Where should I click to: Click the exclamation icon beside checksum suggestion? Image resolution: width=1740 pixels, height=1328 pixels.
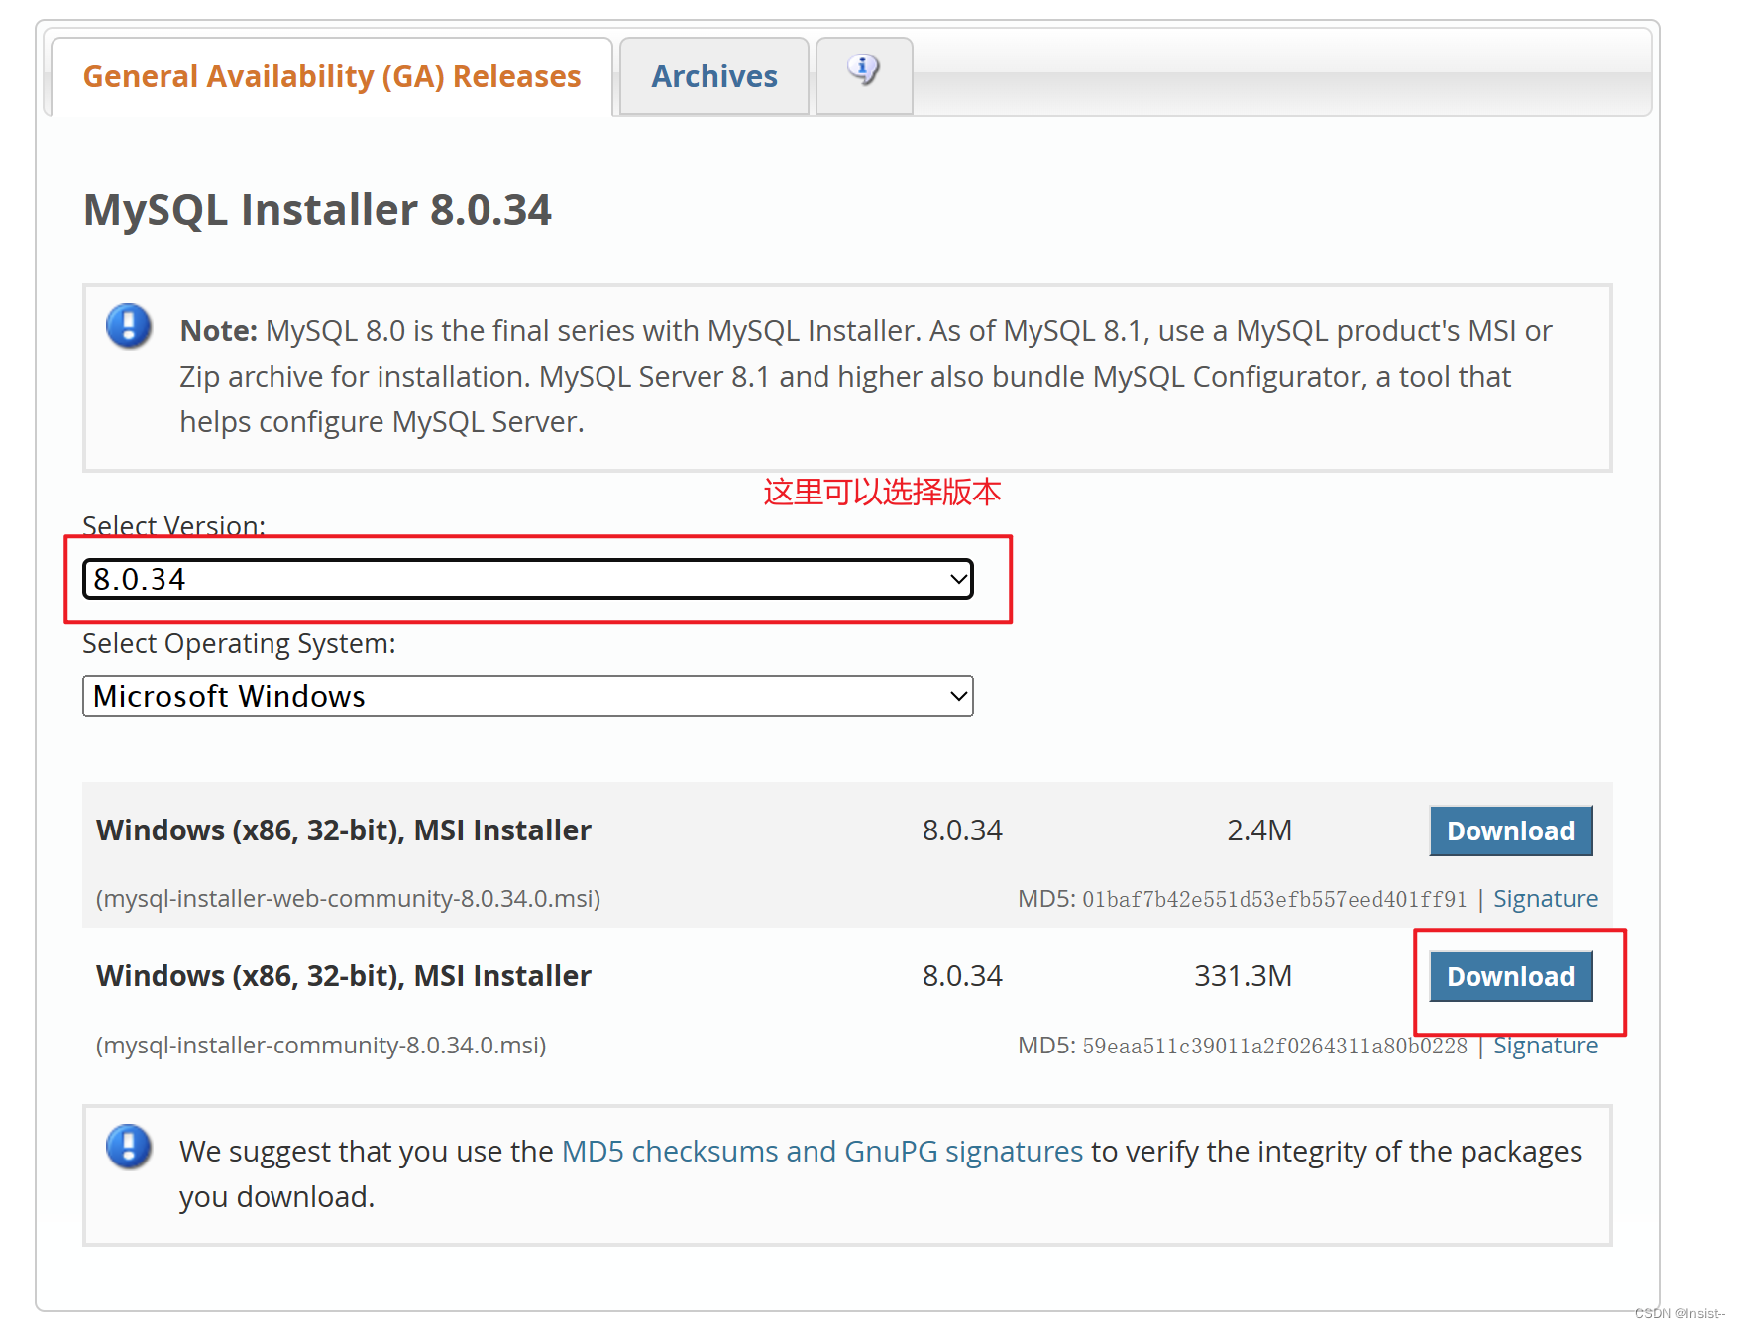(129, 1147)
